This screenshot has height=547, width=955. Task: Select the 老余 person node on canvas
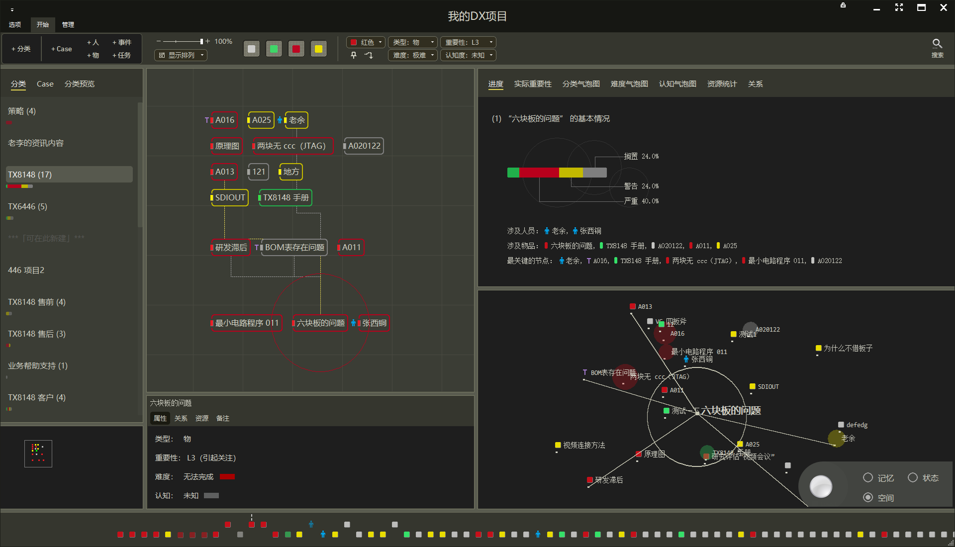tap(296, 120)
